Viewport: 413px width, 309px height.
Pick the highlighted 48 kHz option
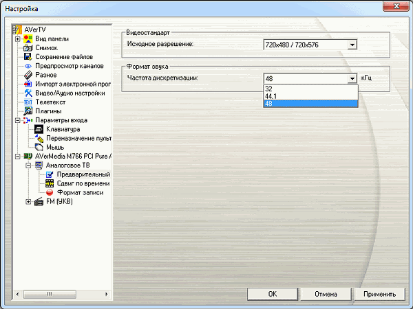[311, 104]
